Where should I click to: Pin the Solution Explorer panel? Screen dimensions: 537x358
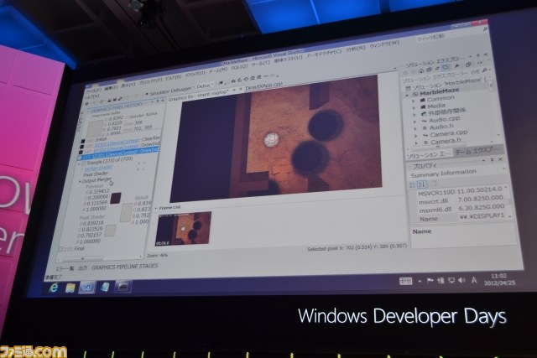click(478, 56)
